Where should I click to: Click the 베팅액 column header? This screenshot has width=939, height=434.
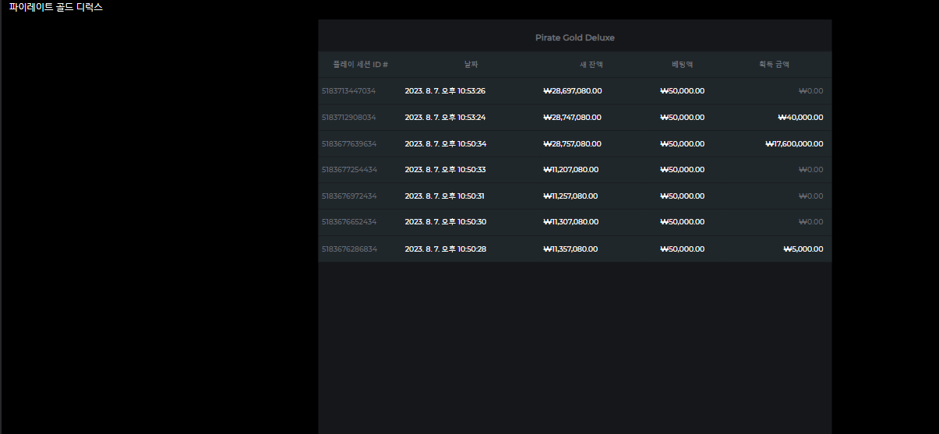pyautogui.click(x=682, y=65)
